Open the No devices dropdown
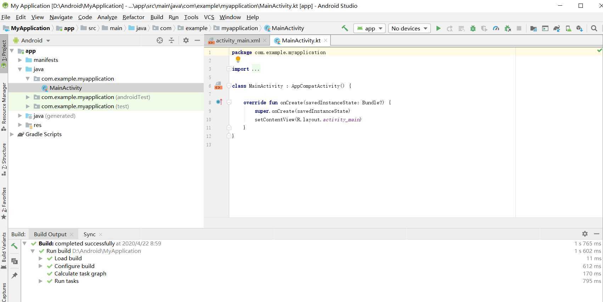 click(x=410, y=28)
